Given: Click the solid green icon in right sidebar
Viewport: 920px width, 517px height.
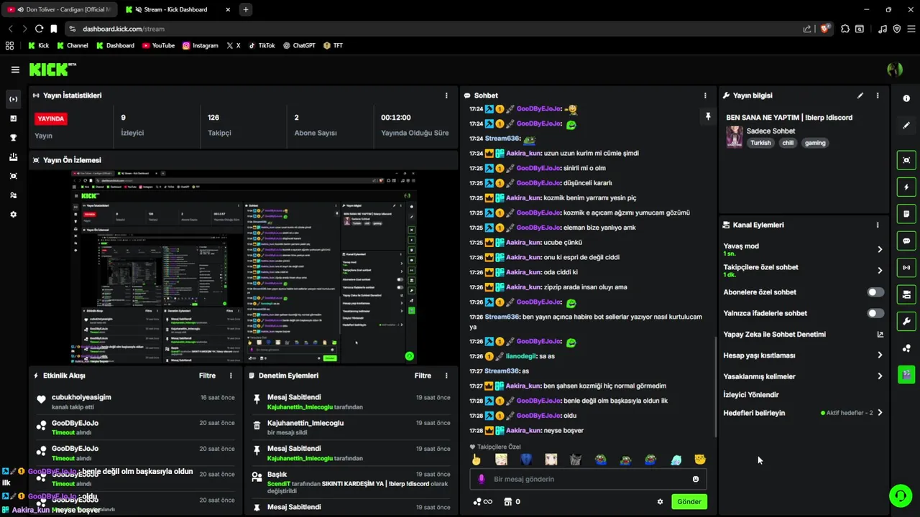Looking at the screenshot, I should tap(906, 374).
